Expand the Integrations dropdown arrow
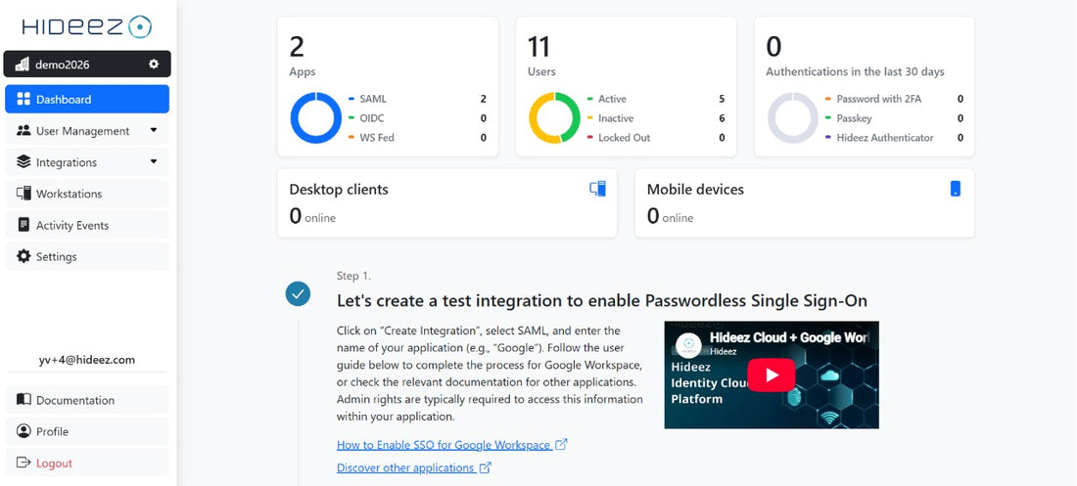The height and width of the screenshot is (486, 1077). point(154,161)
